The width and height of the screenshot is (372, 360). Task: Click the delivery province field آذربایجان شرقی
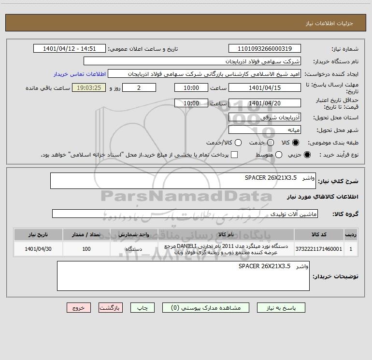(265, 117)
